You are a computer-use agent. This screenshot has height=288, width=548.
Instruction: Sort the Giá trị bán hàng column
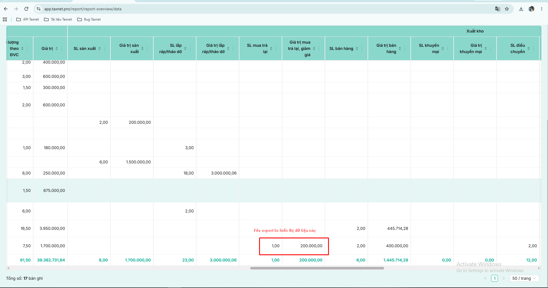(x=400, y=48)
